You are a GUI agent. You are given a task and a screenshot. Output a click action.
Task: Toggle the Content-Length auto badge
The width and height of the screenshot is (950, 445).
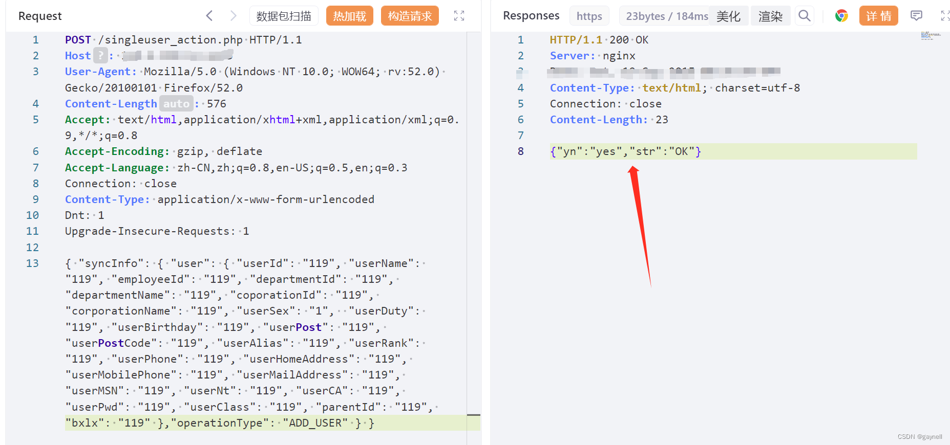(x=177, y=104)
